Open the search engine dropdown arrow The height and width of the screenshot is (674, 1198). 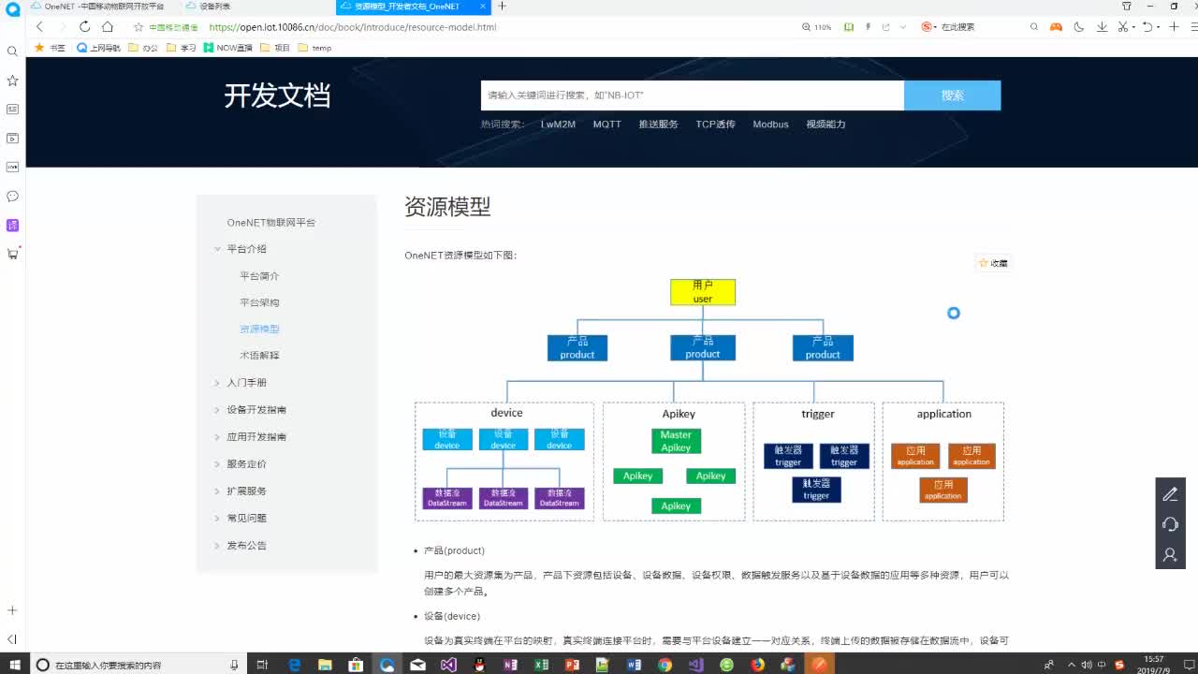coord(937,27)
